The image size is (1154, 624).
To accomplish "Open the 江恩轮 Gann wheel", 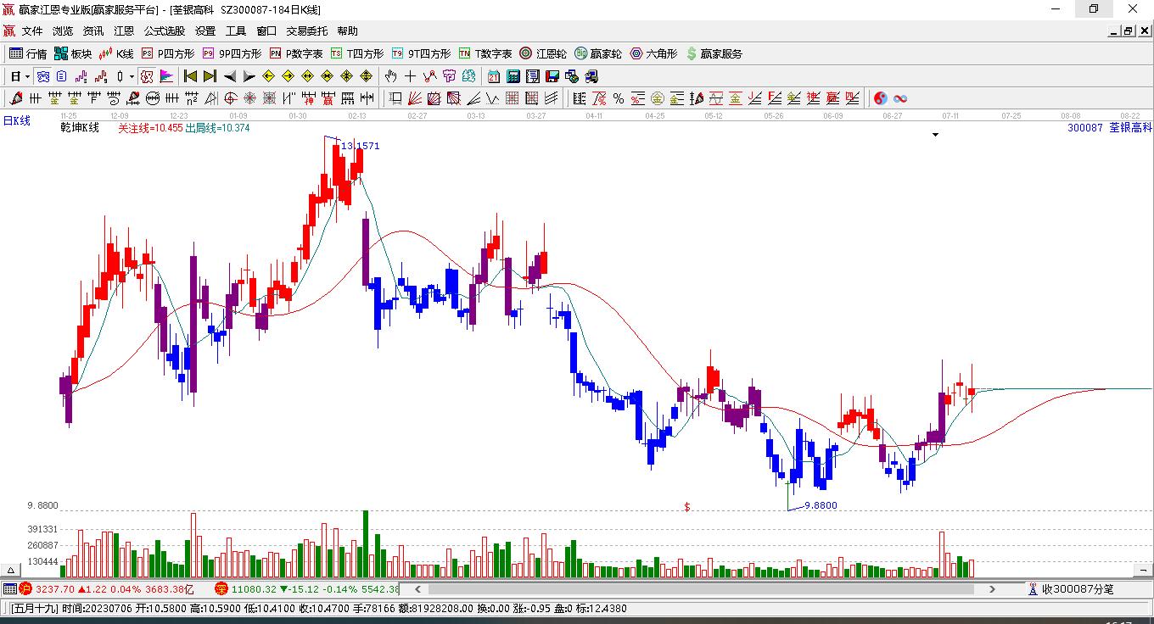I will pos(543,53).
